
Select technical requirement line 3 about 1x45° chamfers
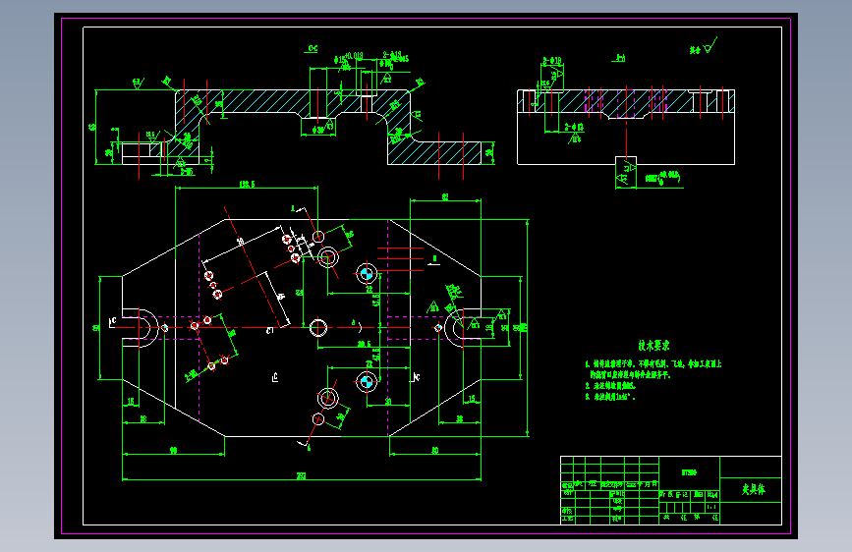tap(610, 397)
